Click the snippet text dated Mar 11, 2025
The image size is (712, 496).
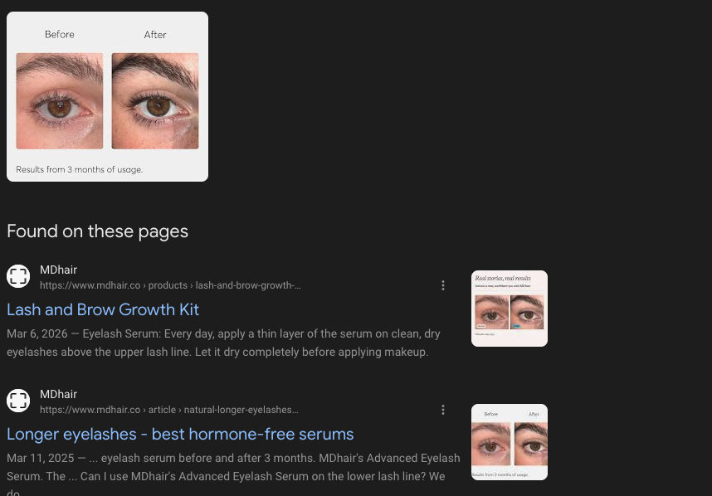[233, 472]
